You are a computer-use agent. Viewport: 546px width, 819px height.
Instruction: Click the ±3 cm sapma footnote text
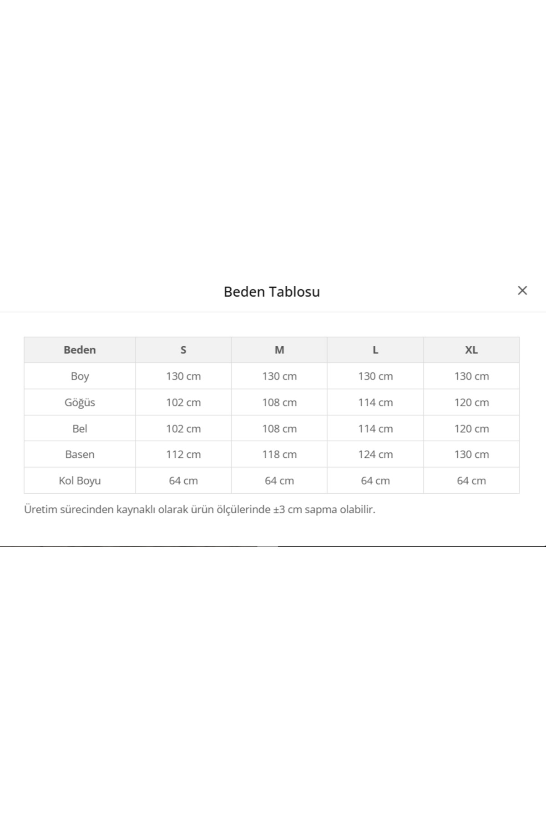[x=199, y=510]
